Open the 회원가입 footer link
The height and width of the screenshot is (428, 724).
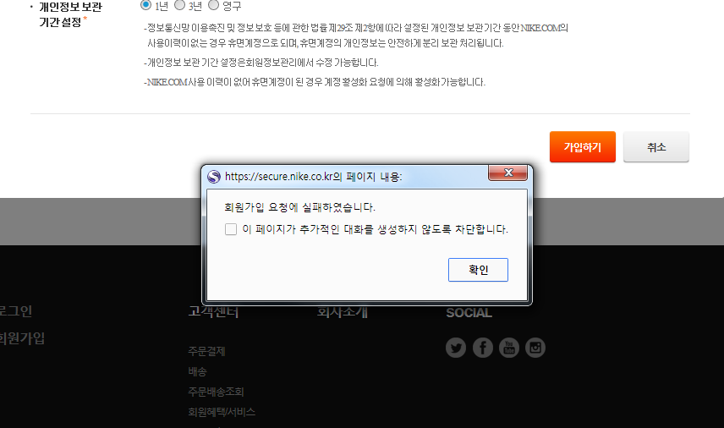click(22, 338)
